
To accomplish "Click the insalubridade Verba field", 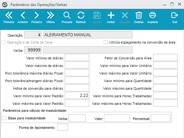I will tap(77, 118).
